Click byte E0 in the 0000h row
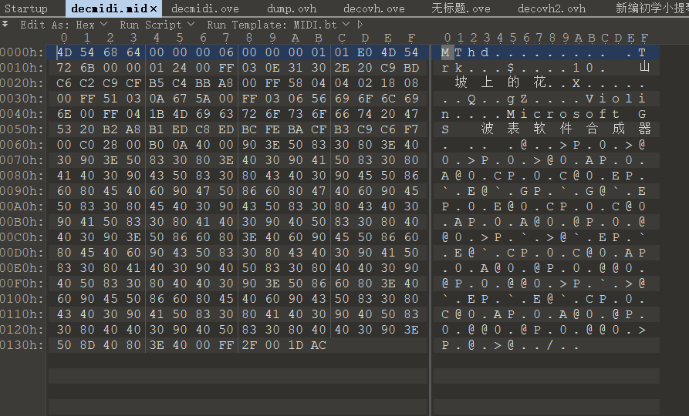This screenshot has width=689, height=416. pos(365,52)
